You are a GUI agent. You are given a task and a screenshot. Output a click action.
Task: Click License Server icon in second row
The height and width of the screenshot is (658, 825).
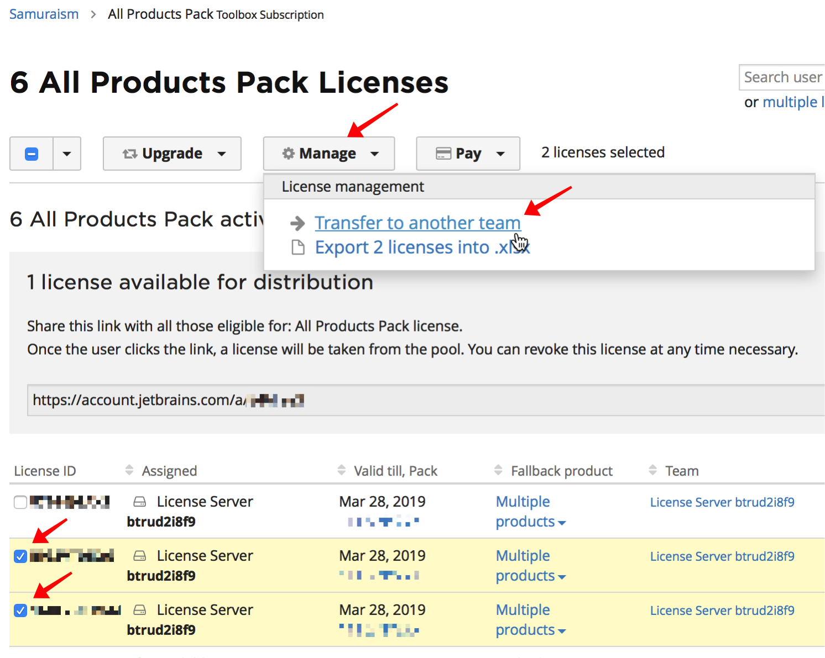(x=140, y=556)
